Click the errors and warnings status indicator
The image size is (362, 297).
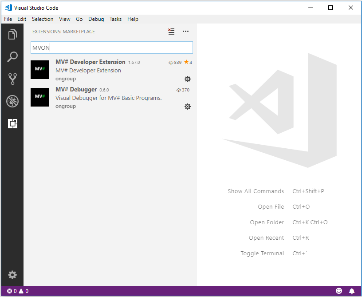tap(18, 291)
